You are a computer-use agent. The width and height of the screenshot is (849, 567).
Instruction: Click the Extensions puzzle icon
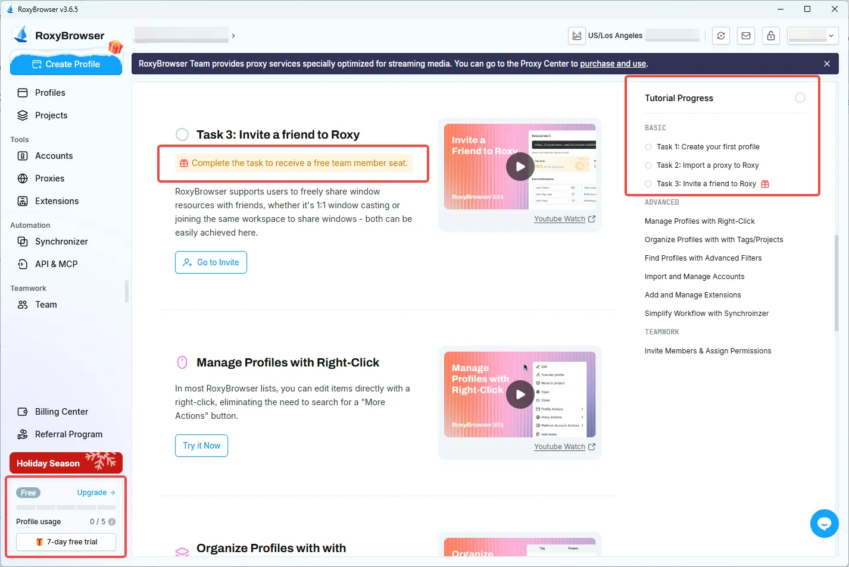coord(22,201)
